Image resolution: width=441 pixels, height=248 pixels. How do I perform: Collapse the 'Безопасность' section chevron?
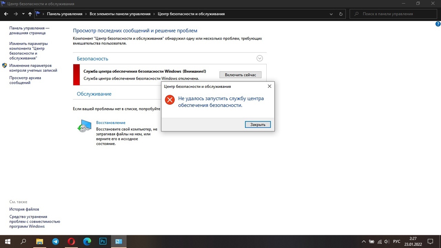point(260,59)
